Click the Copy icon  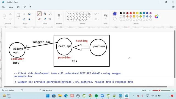pos(10,19)
